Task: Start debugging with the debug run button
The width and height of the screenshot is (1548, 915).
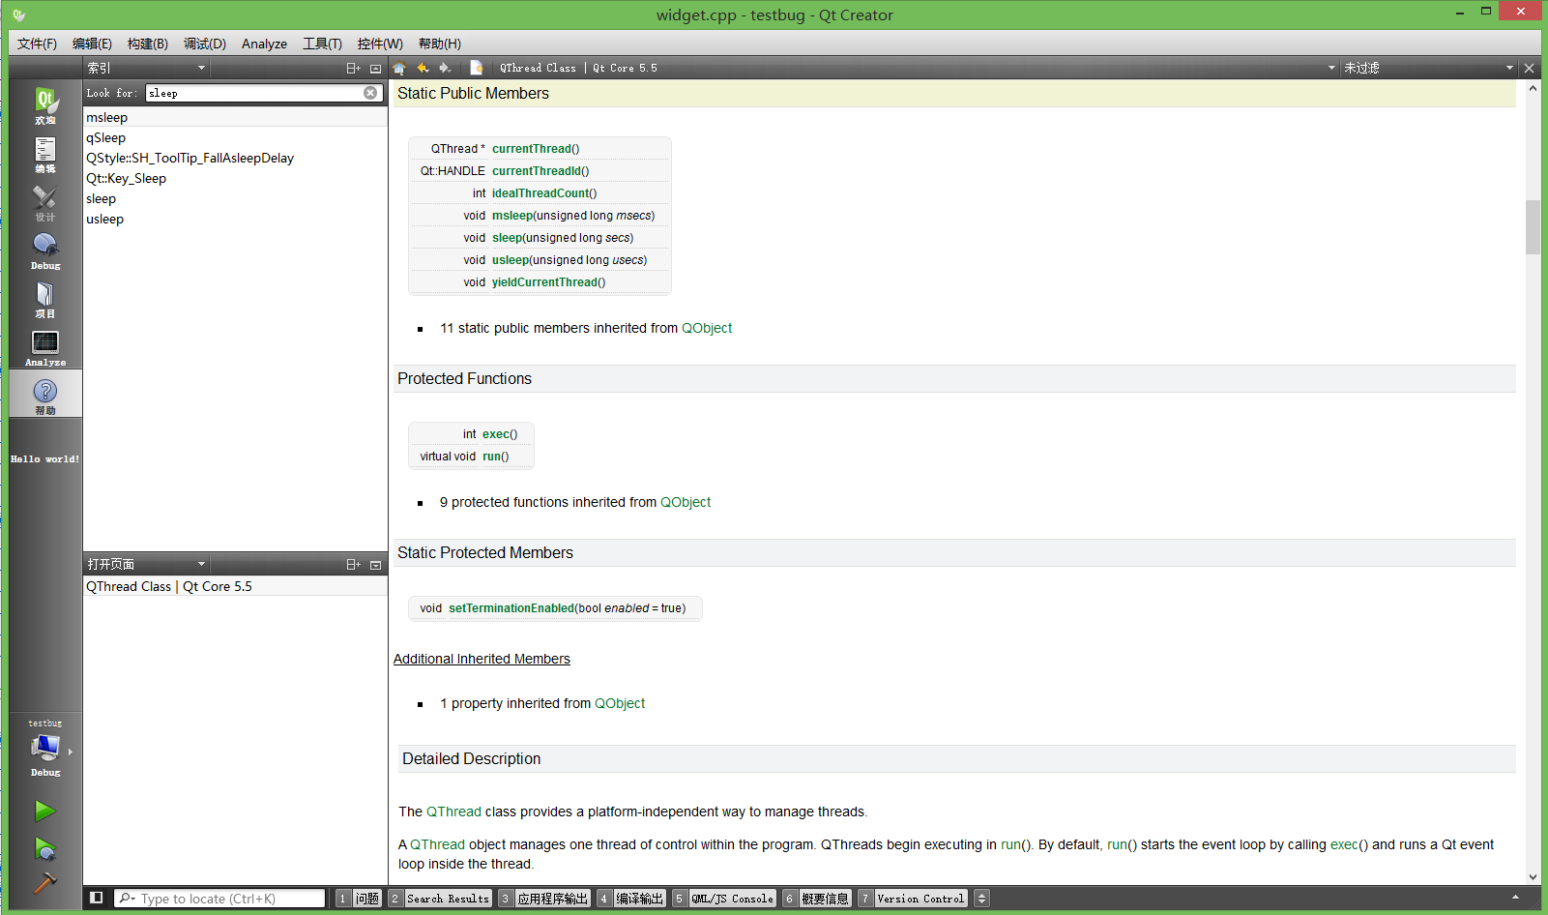Action: (44, 848)
